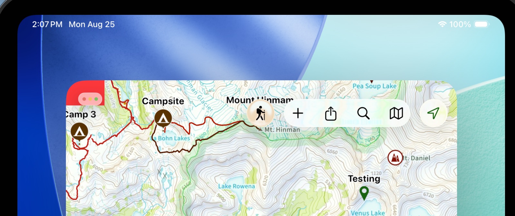Tap the Testing waypoint label
515x216 pixels.
tap(364, 179)
